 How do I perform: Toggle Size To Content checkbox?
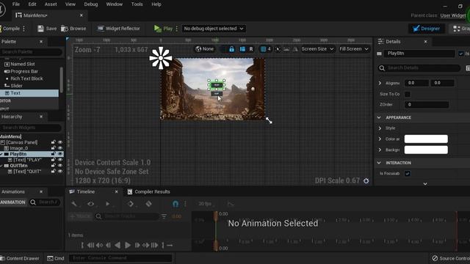pos(408,94)
